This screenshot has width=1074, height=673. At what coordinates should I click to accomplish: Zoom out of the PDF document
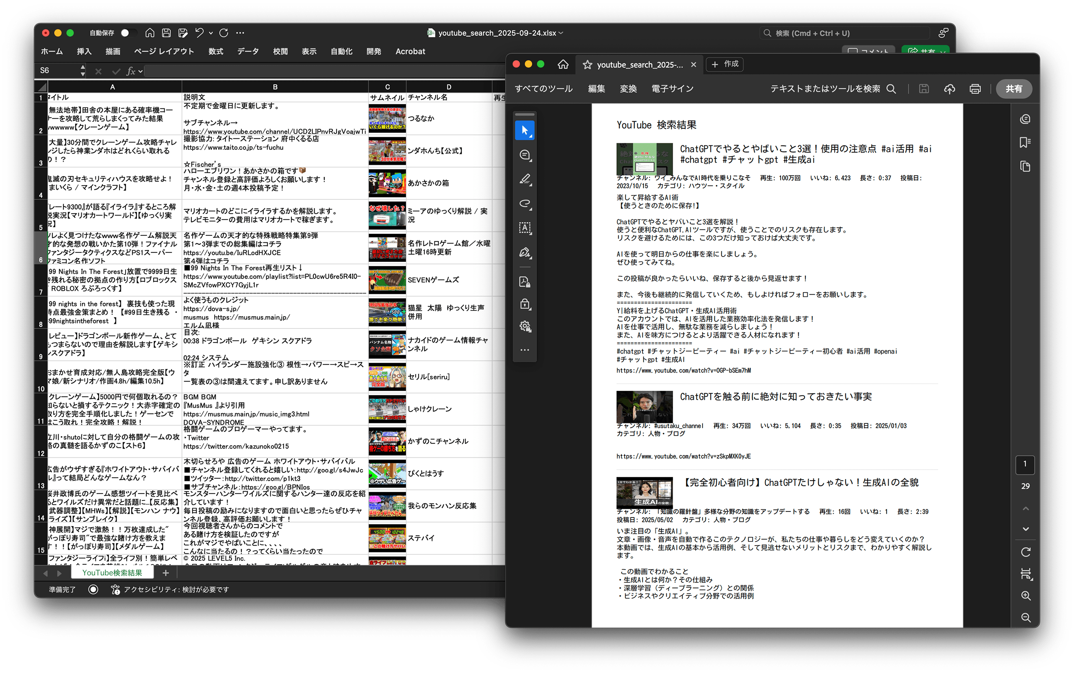coord(1026,617)
